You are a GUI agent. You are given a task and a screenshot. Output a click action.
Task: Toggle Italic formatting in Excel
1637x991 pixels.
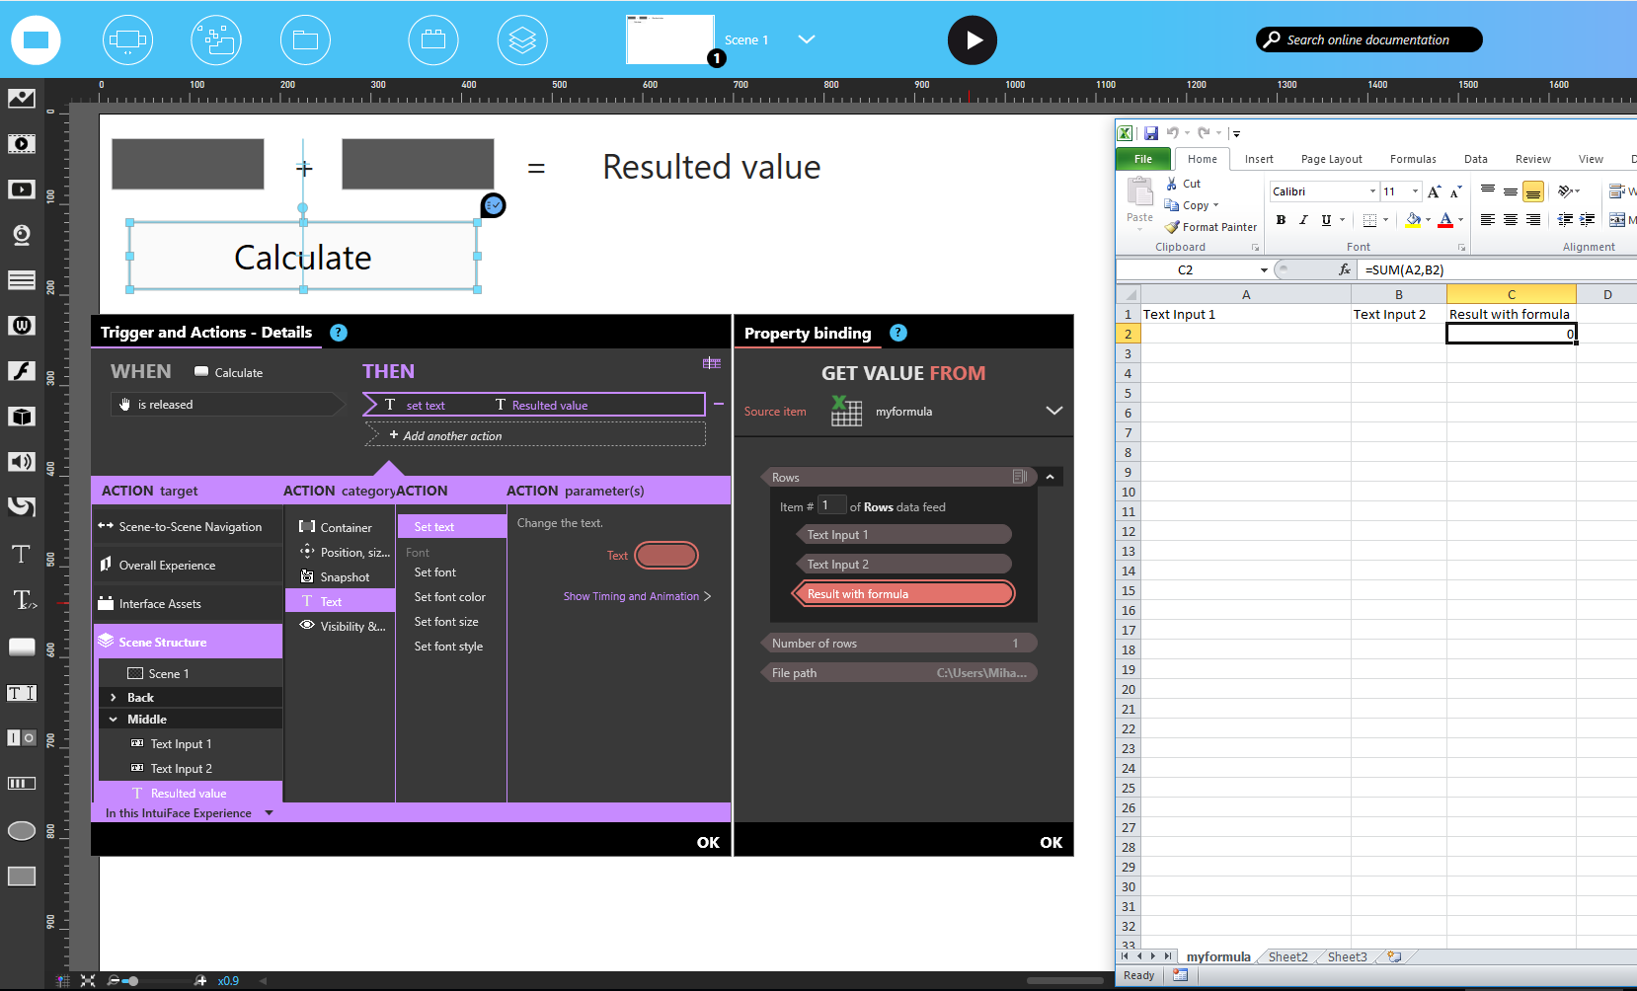(1303, 220)
